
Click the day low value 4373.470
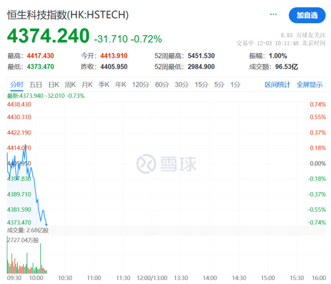tap(40, 67)
